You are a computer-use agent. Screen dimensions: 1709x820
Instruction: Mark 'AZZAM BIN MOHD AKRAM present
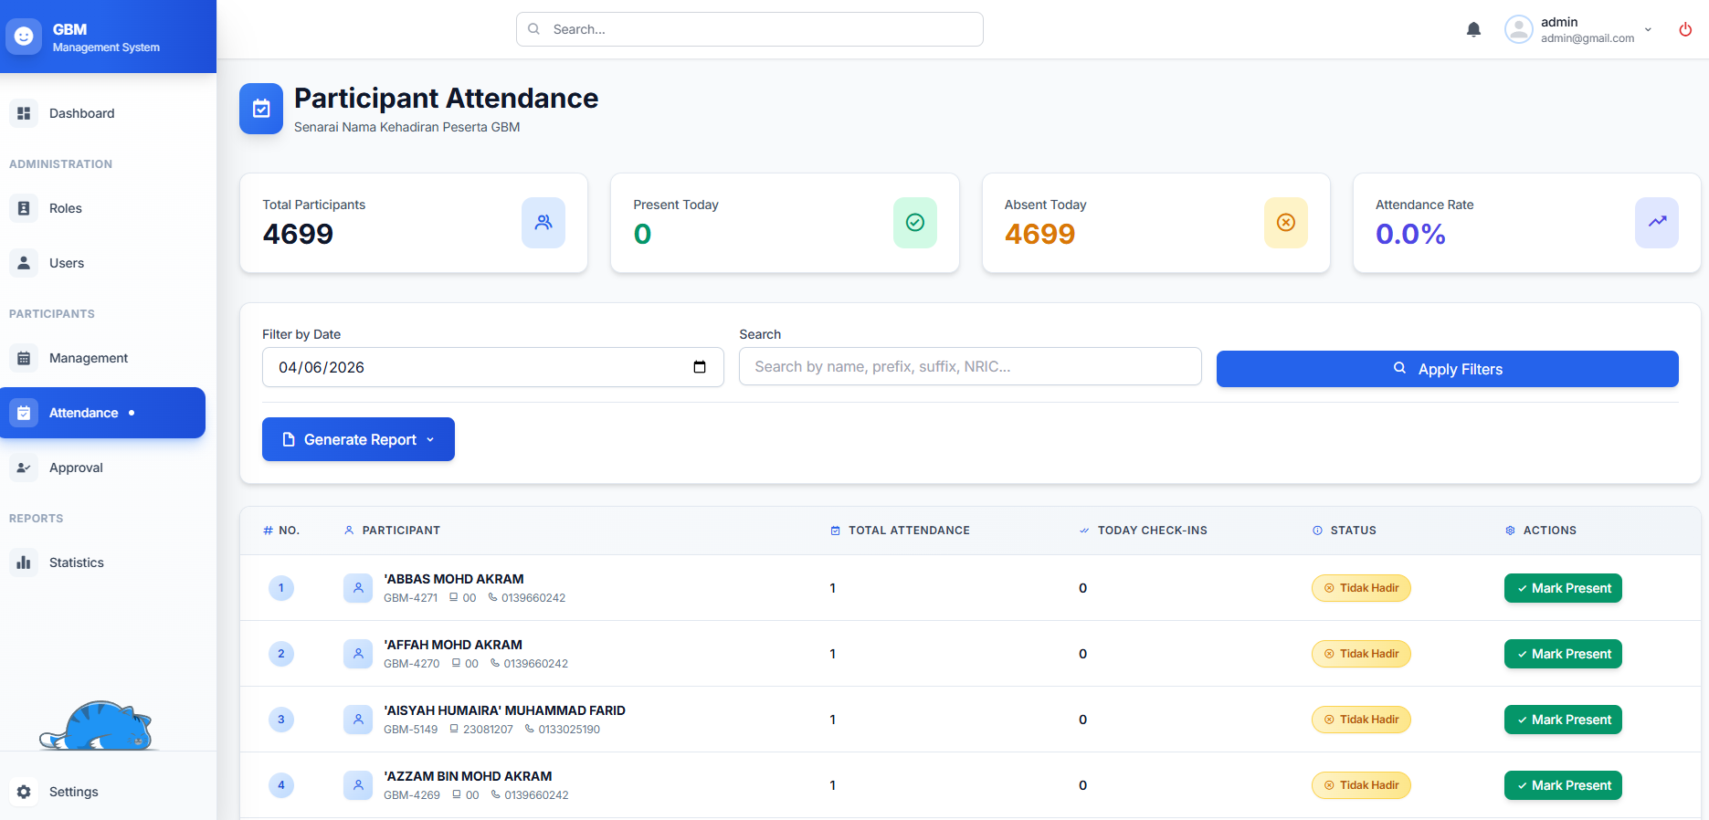coord(1563,785)
